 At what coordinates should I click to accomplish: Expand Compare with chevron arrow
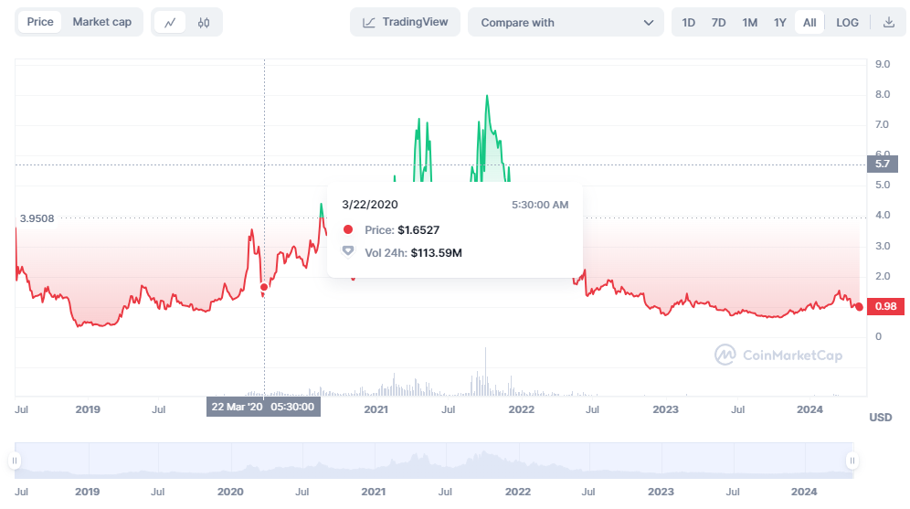coord(649,23)
